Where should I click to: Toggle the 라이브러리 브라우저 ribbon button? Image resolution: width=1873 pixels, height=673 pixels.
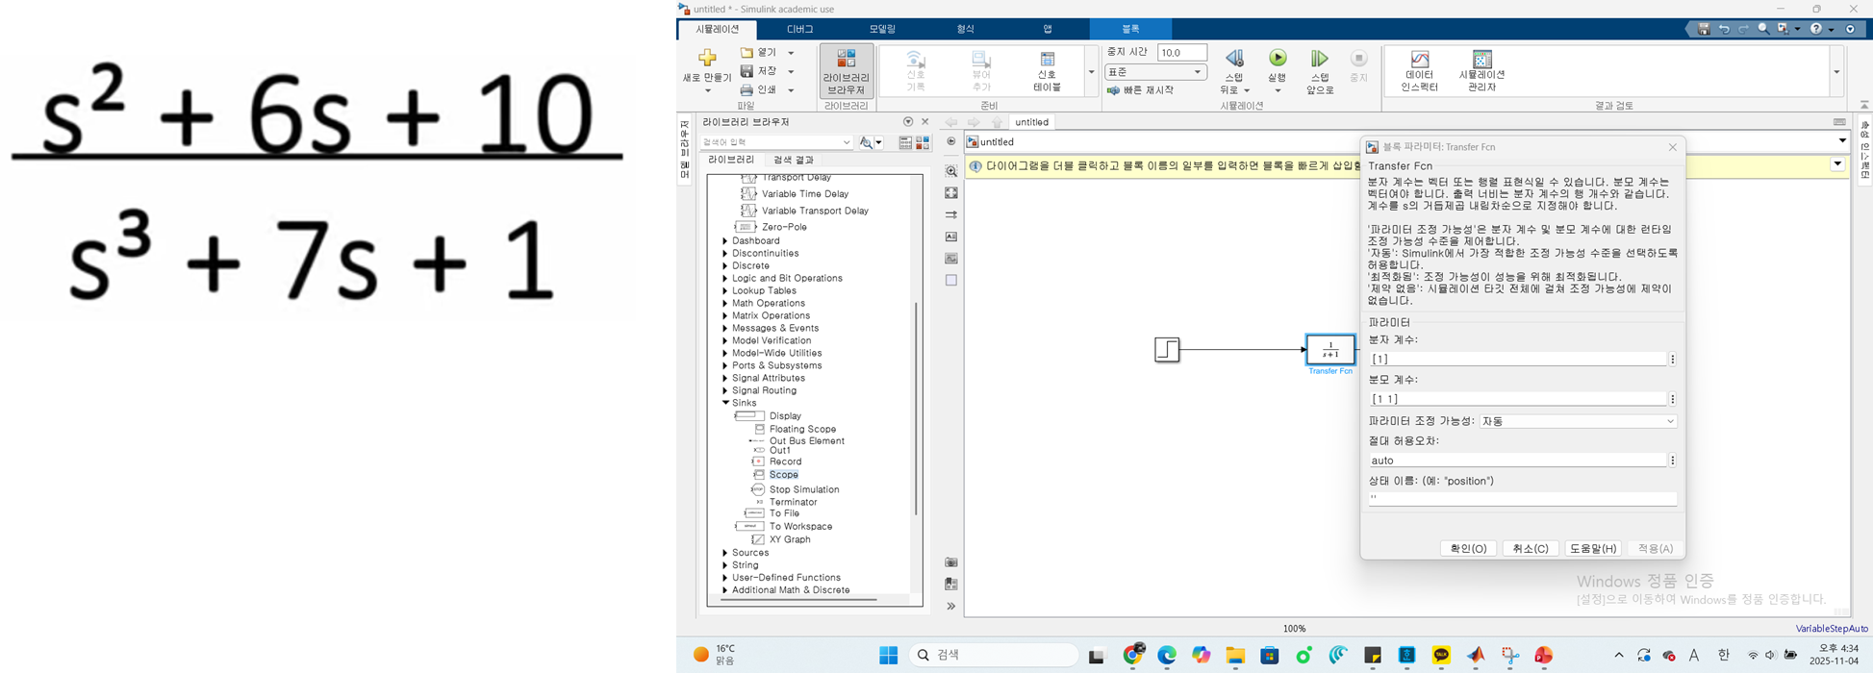pyautogui.click(x=847, y=70)
